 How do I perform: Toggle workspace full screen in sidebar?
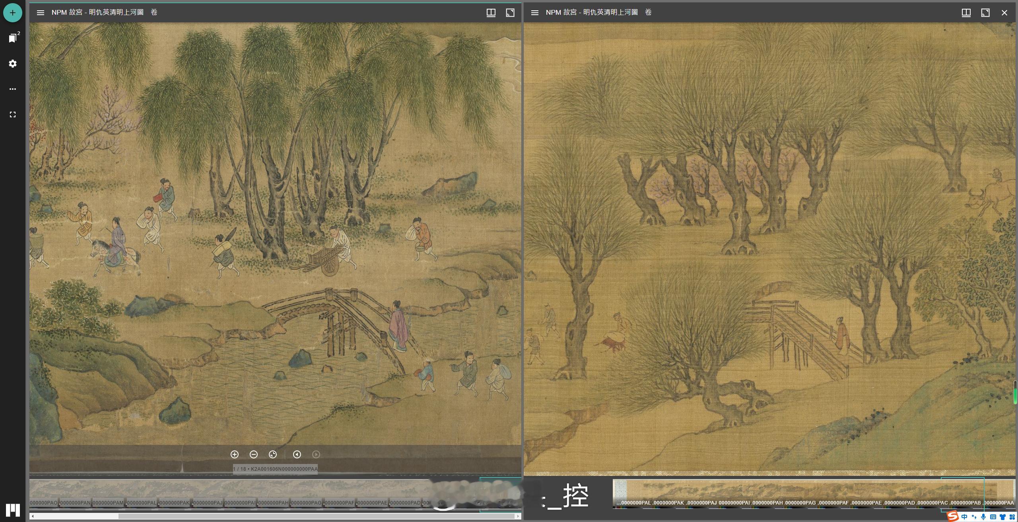click(13, 114)
